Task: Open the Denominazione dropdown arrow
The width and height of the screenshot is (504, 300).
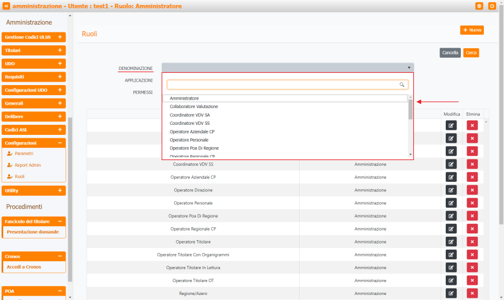Action: 409,68
